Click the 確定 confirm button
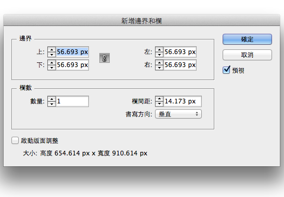 point(247,40)
